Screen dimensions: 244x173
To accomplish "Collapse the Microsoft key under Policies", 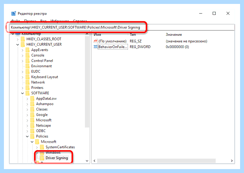I will coord(32,142).
